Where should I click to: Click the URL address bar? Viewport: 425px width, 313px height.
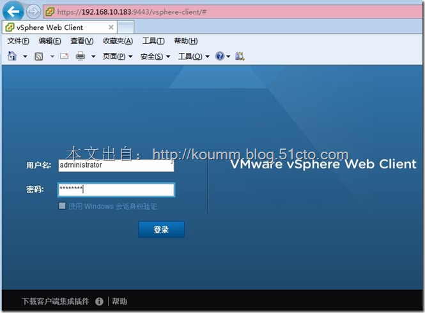(x=233, y=12)
